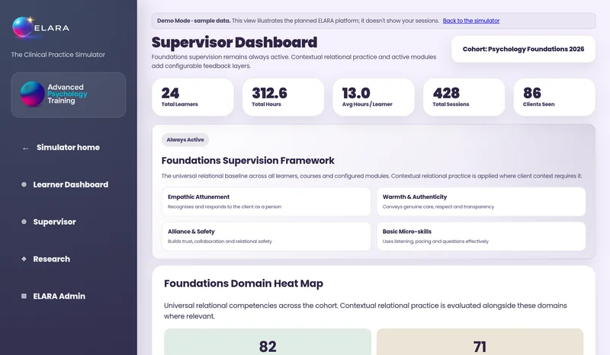Select the 428 Total Sessions card

point(464,98)
